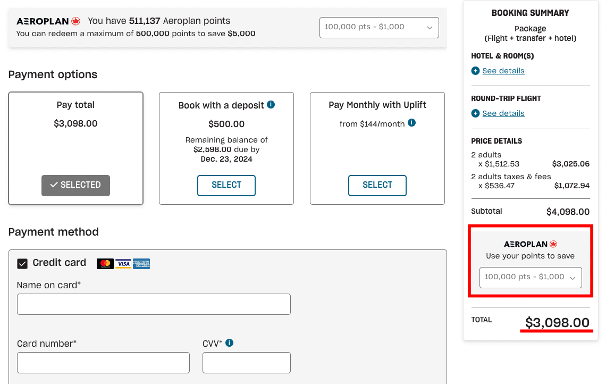The height and width of the screenshot is (384, 606).
Task: Click the Visa card logo
Action: point(123,263)
